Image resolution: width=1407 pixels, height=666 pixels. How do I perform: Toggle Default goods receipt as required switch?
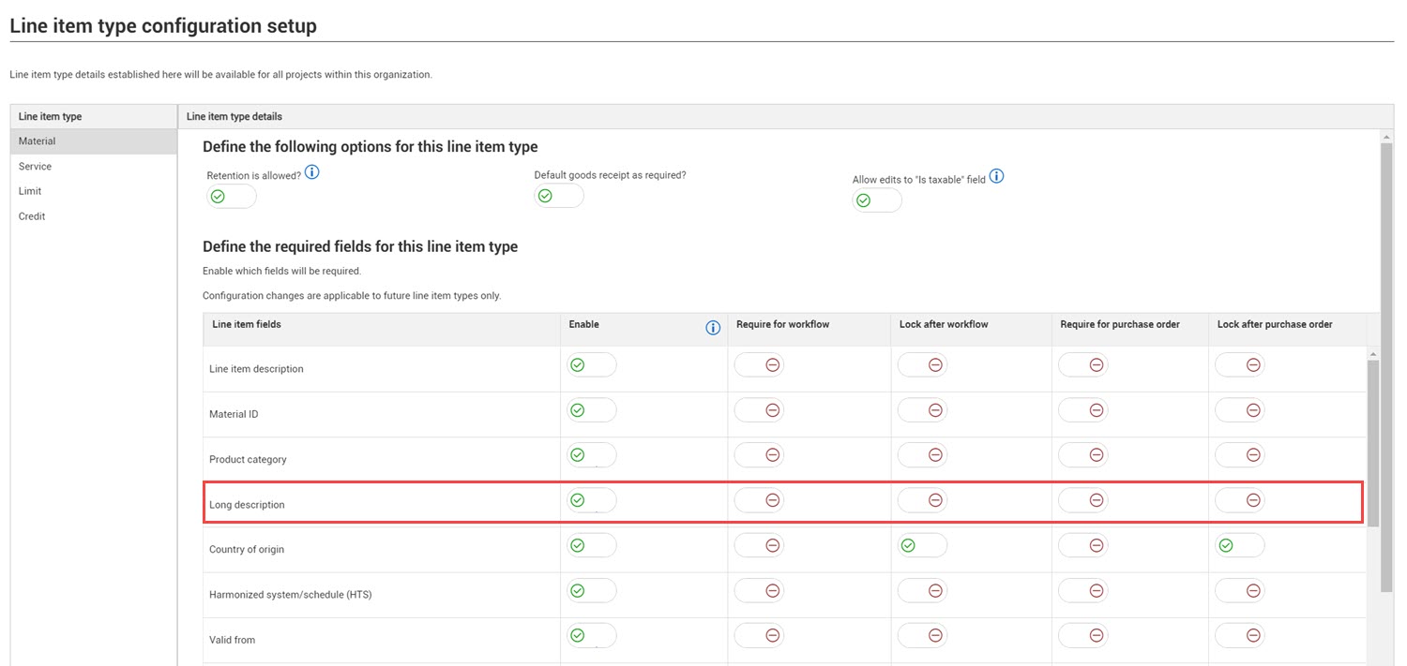pos(559,196)
